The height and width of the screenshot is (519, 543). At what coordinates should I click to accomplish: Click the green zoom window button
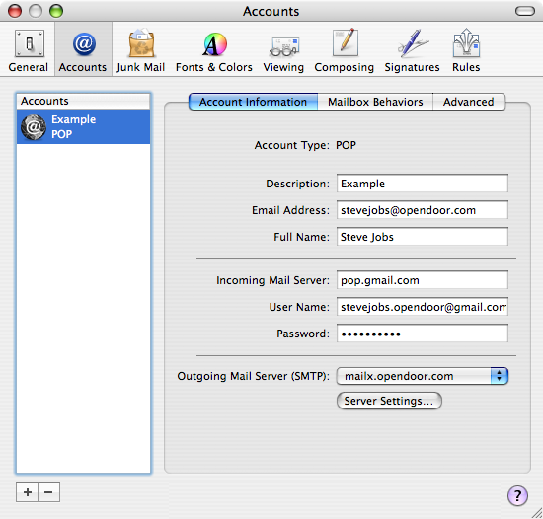point(56,11)
